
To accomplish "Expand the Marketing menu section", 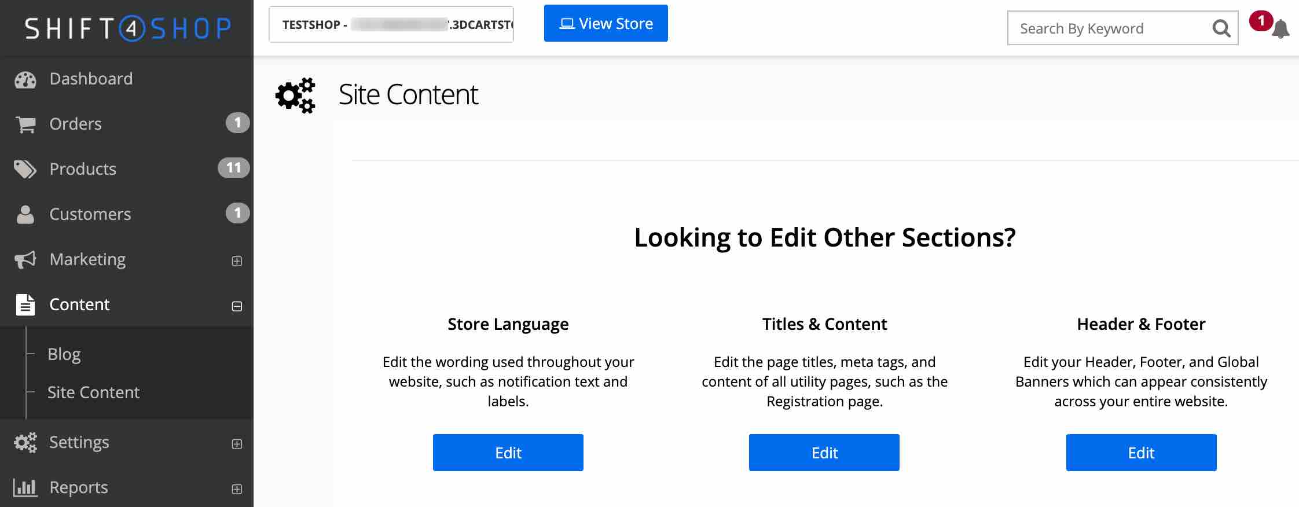I will pos(237,261).
